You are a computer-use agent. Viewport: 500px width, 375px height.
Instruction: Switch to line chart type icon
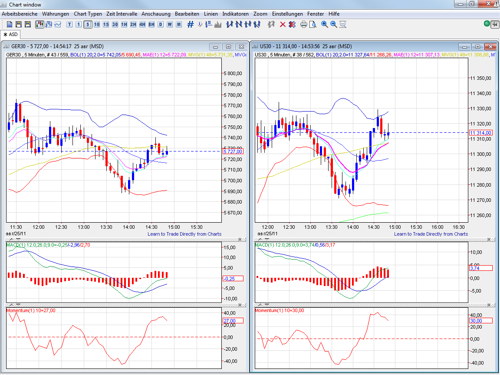[x=58, y=24]
